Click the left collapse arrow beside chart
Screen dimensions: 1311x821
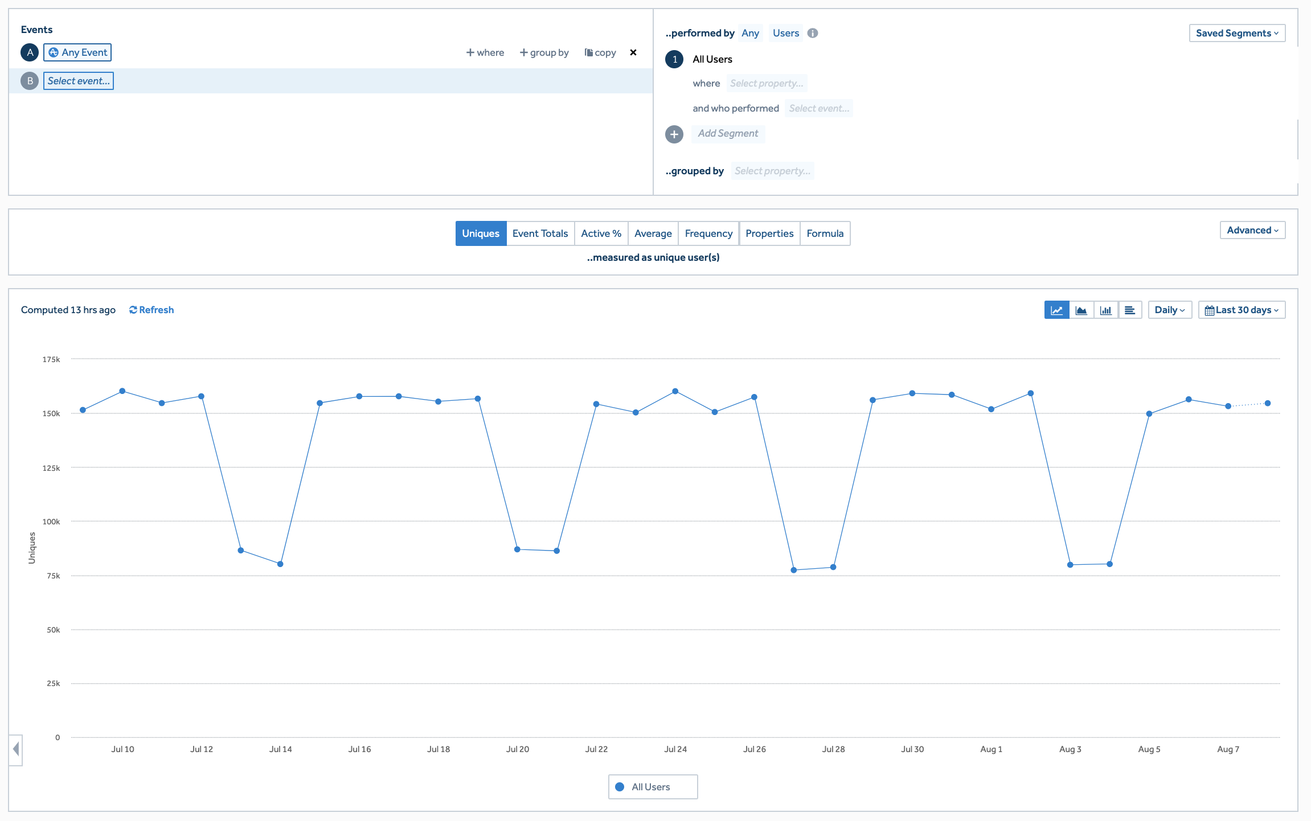click(x=16, y=749)
